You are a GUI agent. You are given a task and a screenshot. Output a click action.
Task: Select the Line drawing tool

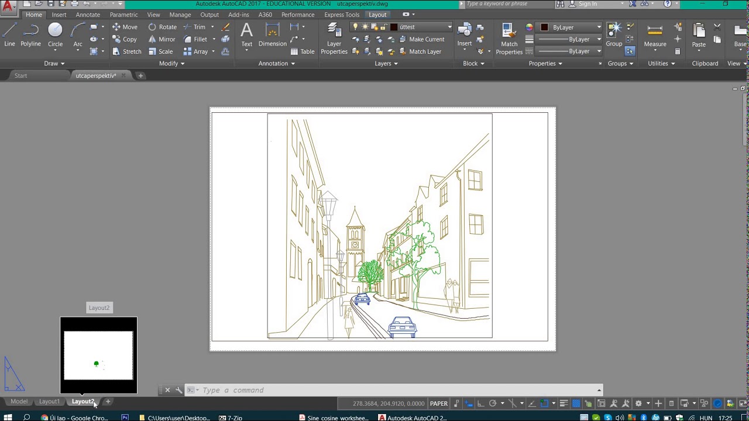9,34
